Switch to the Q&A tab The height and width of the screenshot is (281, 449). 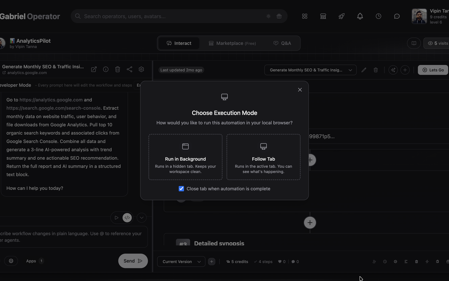point(282,43)
